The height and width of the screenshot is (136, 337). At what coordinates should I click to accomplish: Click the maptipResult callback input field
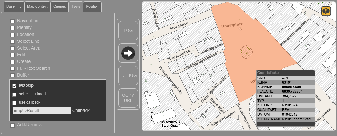[x=42, y=111]
